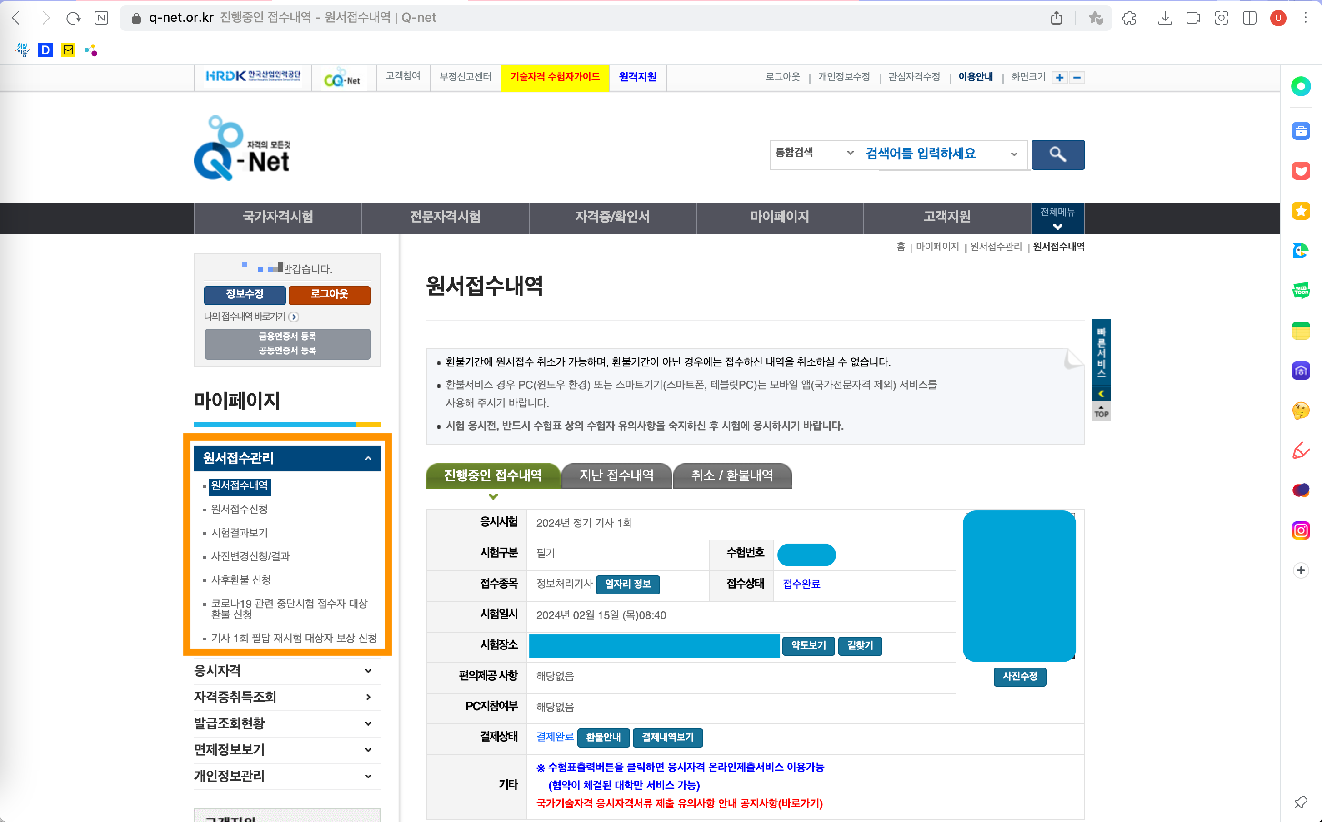Expand the 전체메뉴 dropdown
Screen dimensions: 1322x822
point(1057,218)
